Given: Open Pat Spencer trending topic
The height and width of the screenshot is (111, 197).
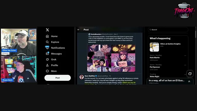Looking at the screenshot, I should tap(155, 67).
